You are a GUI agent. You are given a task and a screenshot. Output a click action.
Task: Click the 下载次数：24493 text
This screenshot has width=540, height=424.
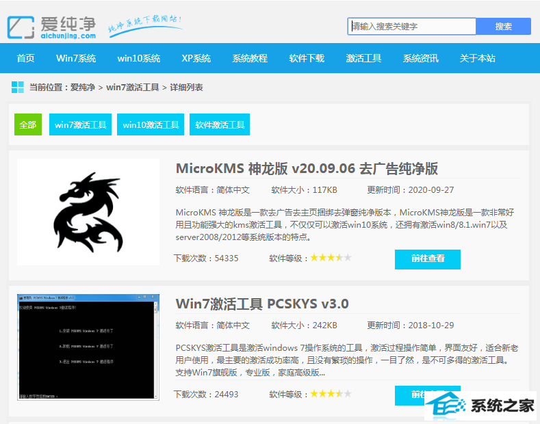coord(206,394)
